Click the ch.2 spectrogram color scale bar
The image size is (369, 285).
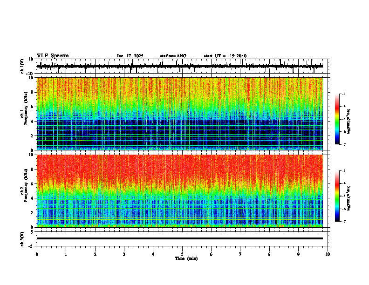(337, 196)
